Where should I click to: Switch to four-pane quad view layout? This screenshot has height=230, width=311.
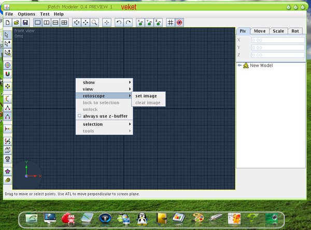[64, 23]
